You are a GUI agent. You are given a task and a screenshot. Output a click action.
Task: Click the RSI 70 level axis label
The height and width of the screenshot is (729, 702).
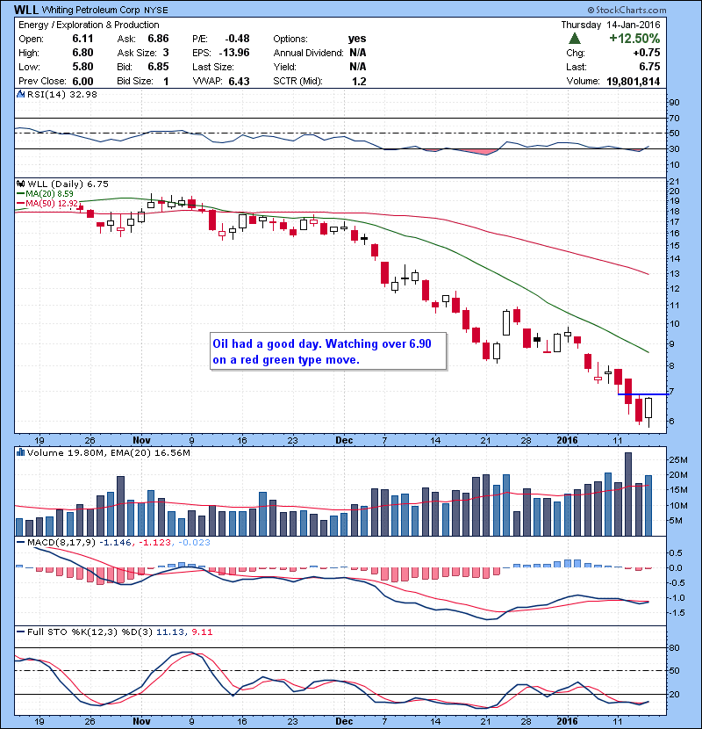[x=674, y=118]
